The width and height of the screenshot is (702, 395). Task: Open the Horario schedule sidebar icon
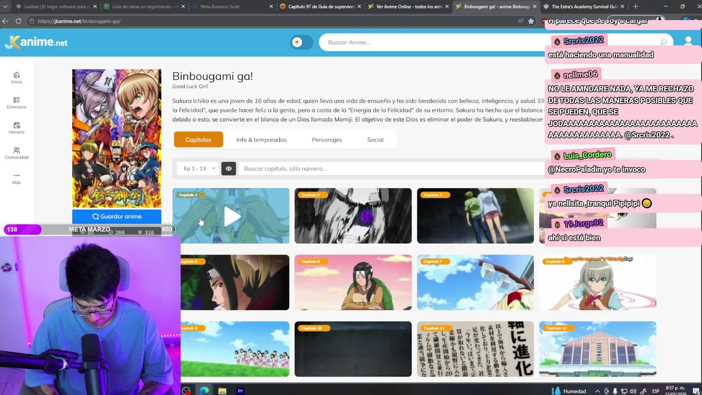point(16,128)
